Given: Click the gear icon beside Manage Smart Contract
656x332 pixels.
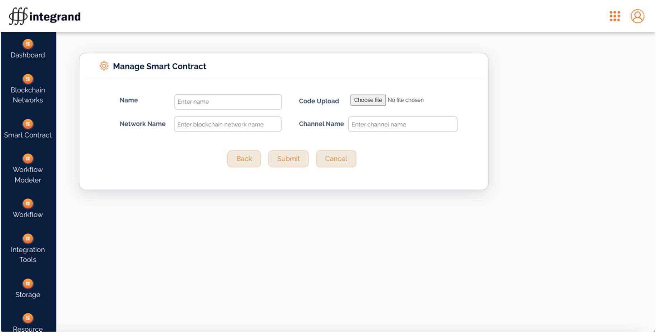Looking at the screenshot, I should [104, 66].
